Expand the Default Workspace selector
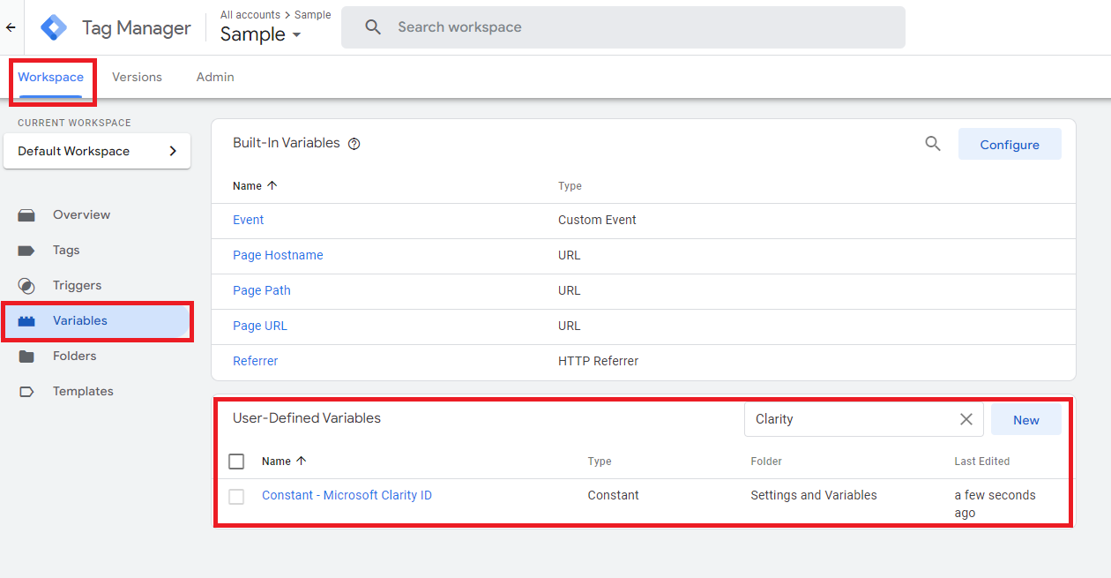Viewport: 1111px width, 578px height. coord(97,151)
